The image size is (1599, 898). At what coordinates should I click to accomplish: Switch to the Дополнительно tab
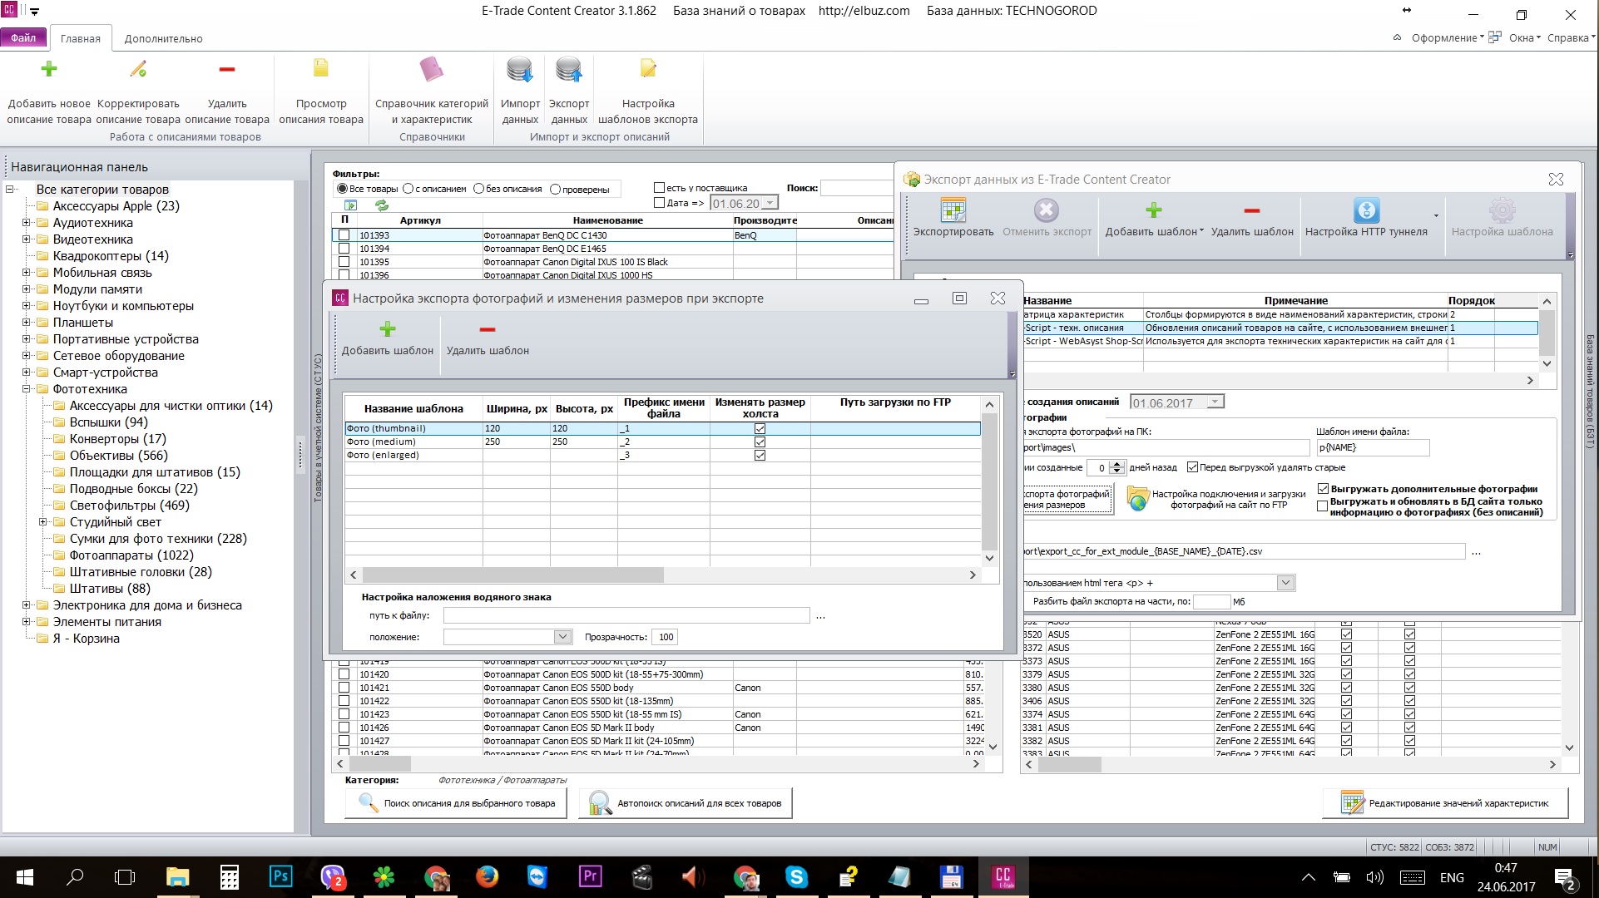click(x=163, y=39)
